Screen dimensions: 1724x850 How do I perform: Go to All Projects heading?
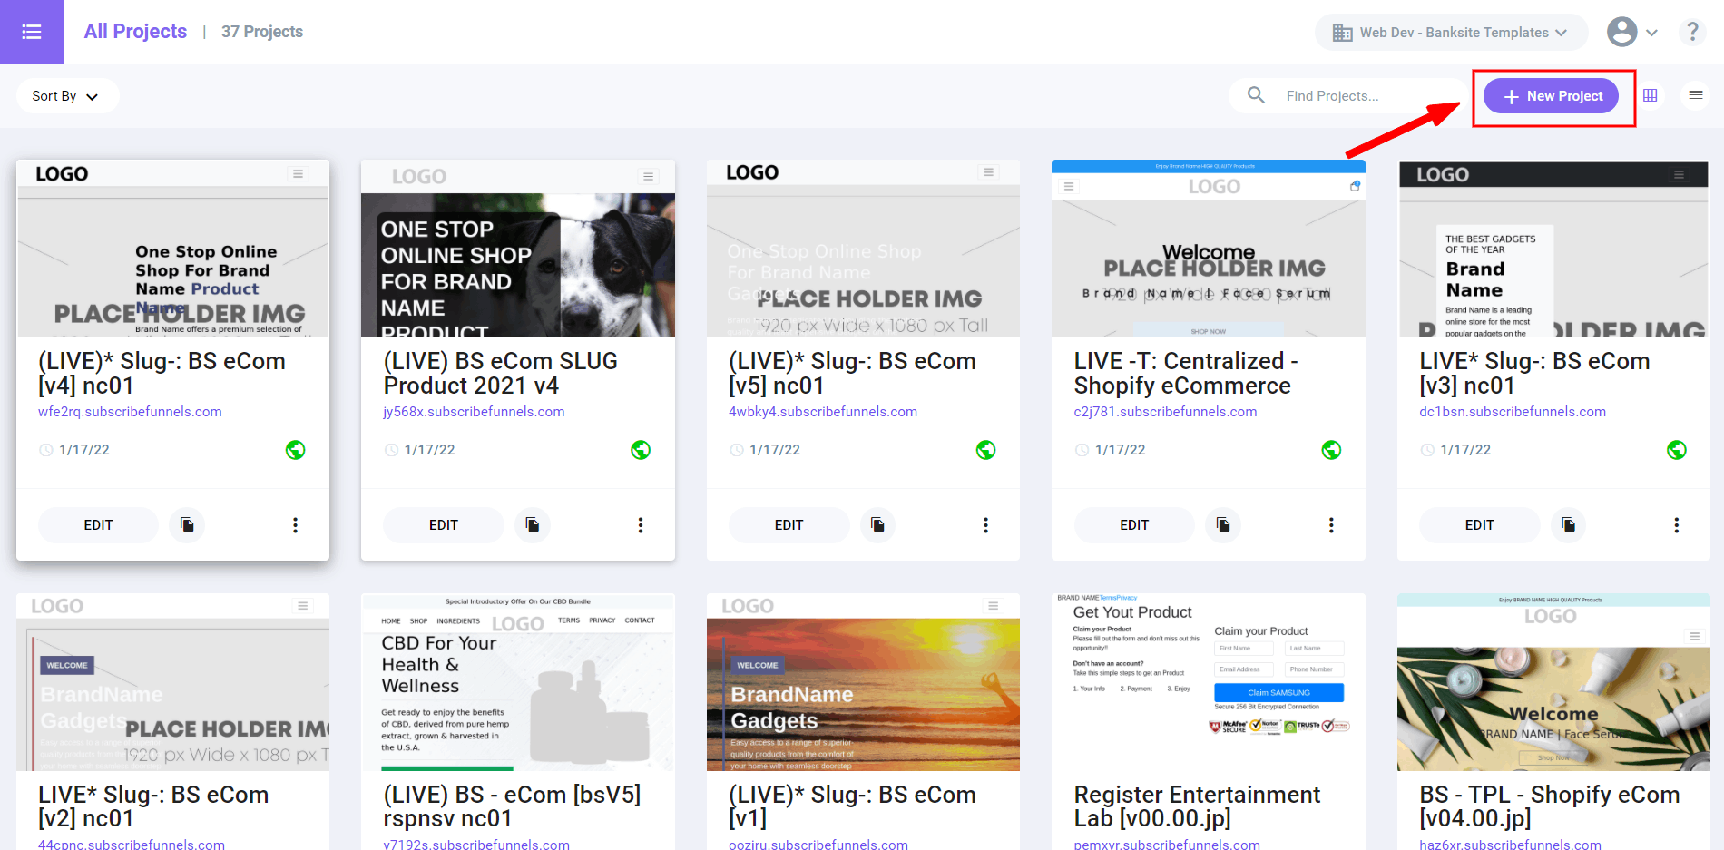pyautogui.click(x=135, y=32)
